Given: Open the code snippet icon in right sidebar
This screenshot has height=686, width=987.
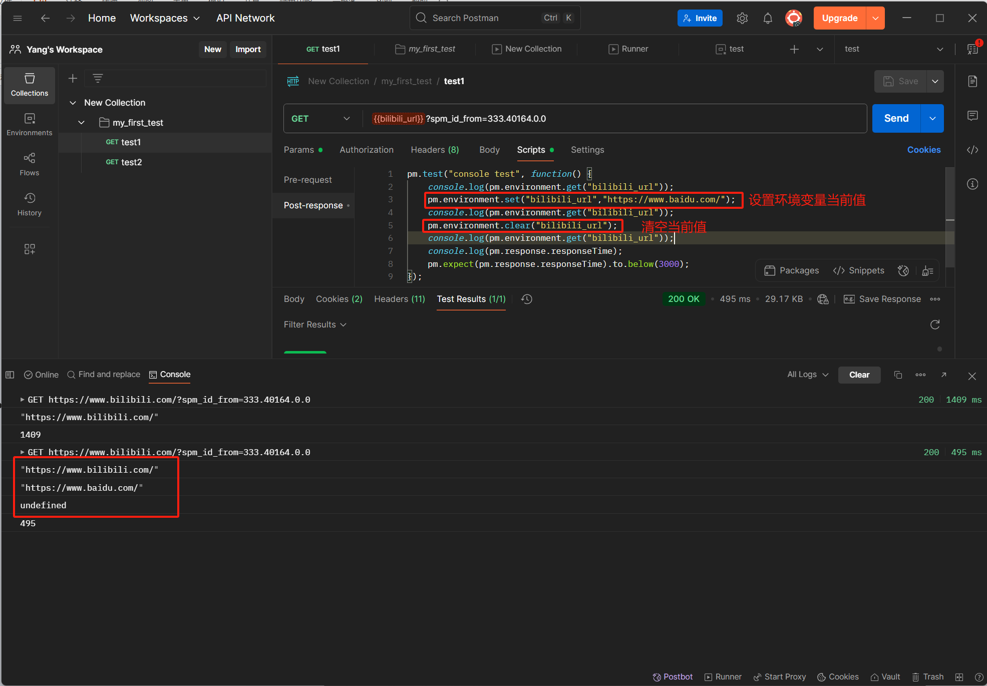Looking at the screenshot, I should [x=972, y=150].
